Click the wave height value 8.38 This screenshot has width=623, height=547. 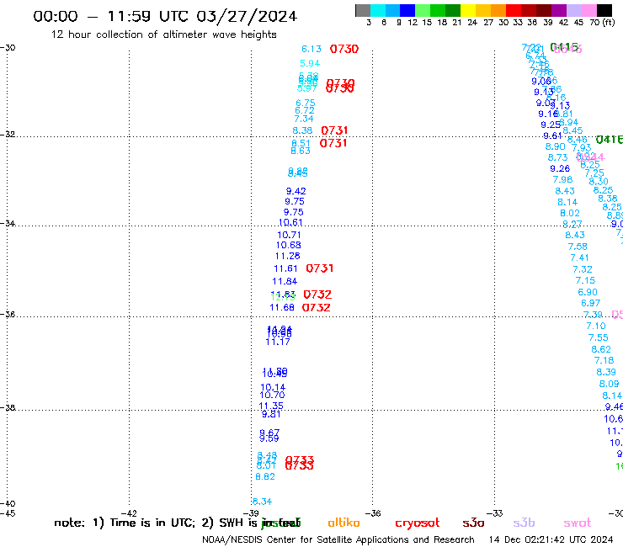(302, 130)
